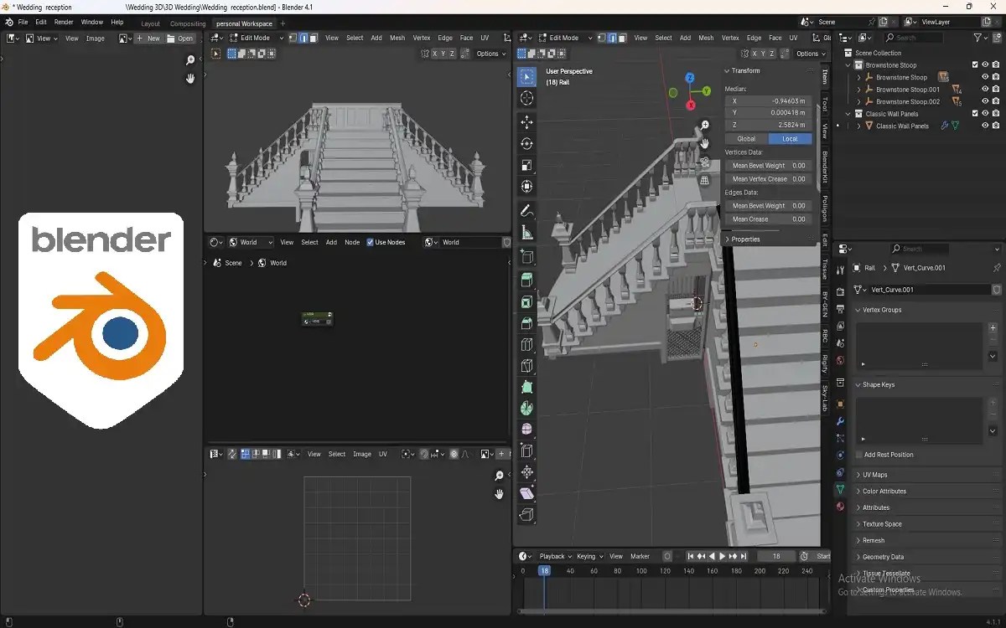Activate the Rotate tool
This screenshot has height=628, width=1006.
pyautogui.click(x=526, y=144)
